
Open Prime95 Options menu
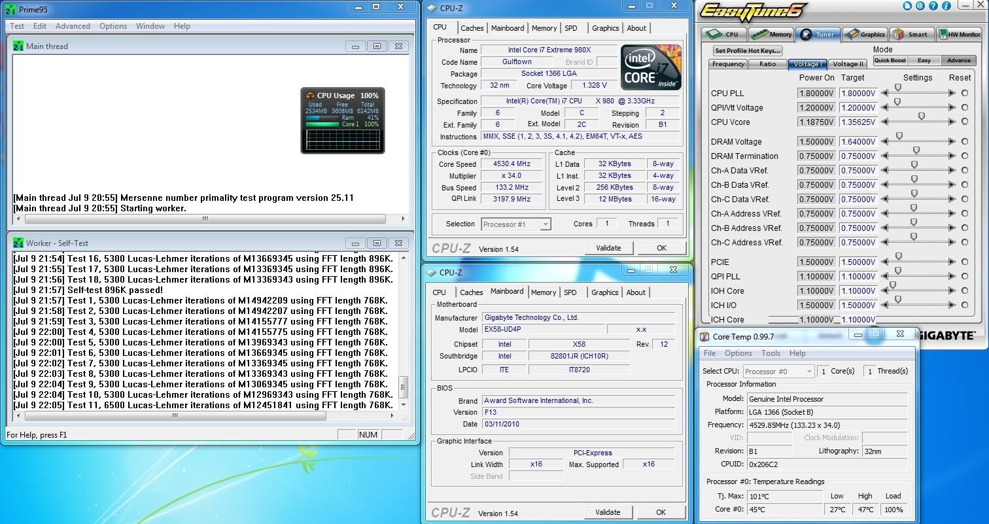pyautogui.click(x=113, y=26)
